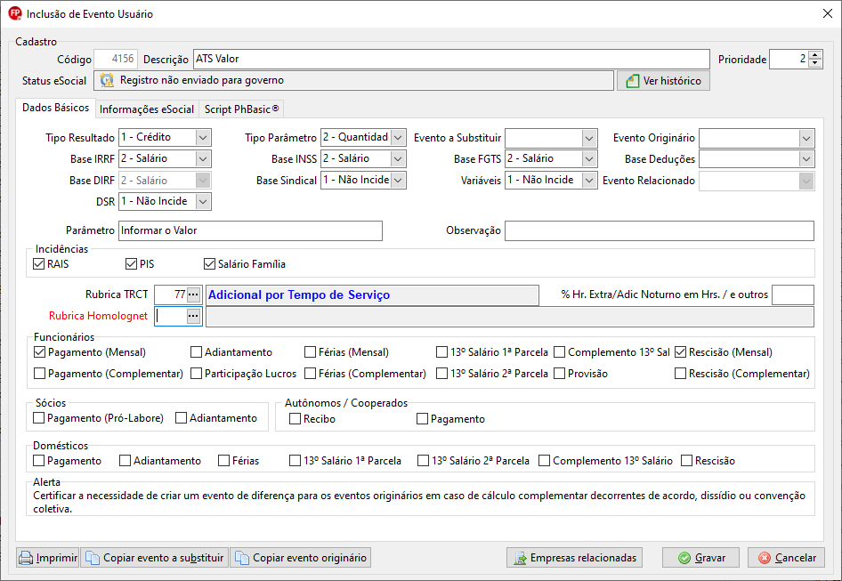Check Pagamento (Pró-Labore) for Sócios

[x=38, y=418]
